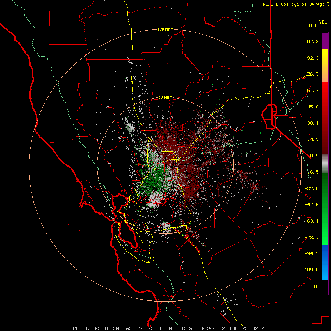331x331 pixels.
Task: Click the 45.6 velocity scale value
Action: (x=313, y=107)
